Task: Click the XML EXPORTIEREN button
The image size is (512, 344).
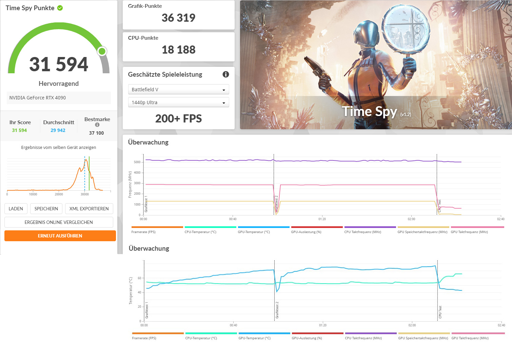Action: click(89, 209)
